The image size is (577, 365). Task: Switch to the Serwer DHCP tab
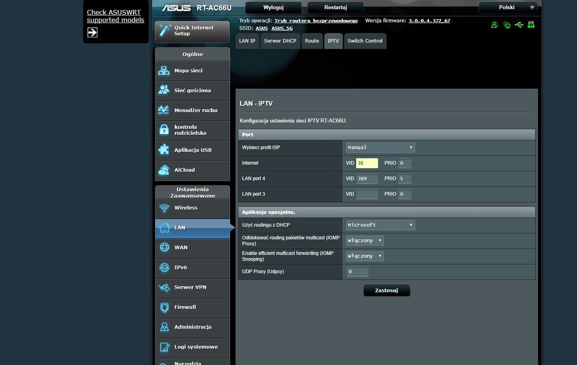pyautogui.click(x=280, y=41)
